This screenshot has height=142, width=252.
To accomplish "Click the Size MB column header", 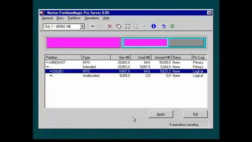I will [121, 58].
